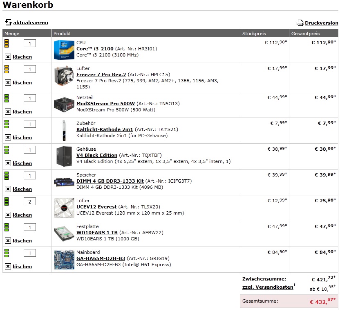340x310 pixels.
Task: Open the Core i3-2100 CPU box image
Action: click(x=64, y=50)
